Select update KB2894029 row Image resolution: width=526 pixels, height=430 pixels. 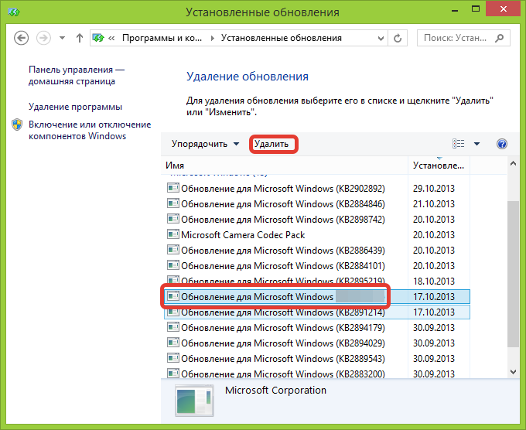(x=317, y=343)
